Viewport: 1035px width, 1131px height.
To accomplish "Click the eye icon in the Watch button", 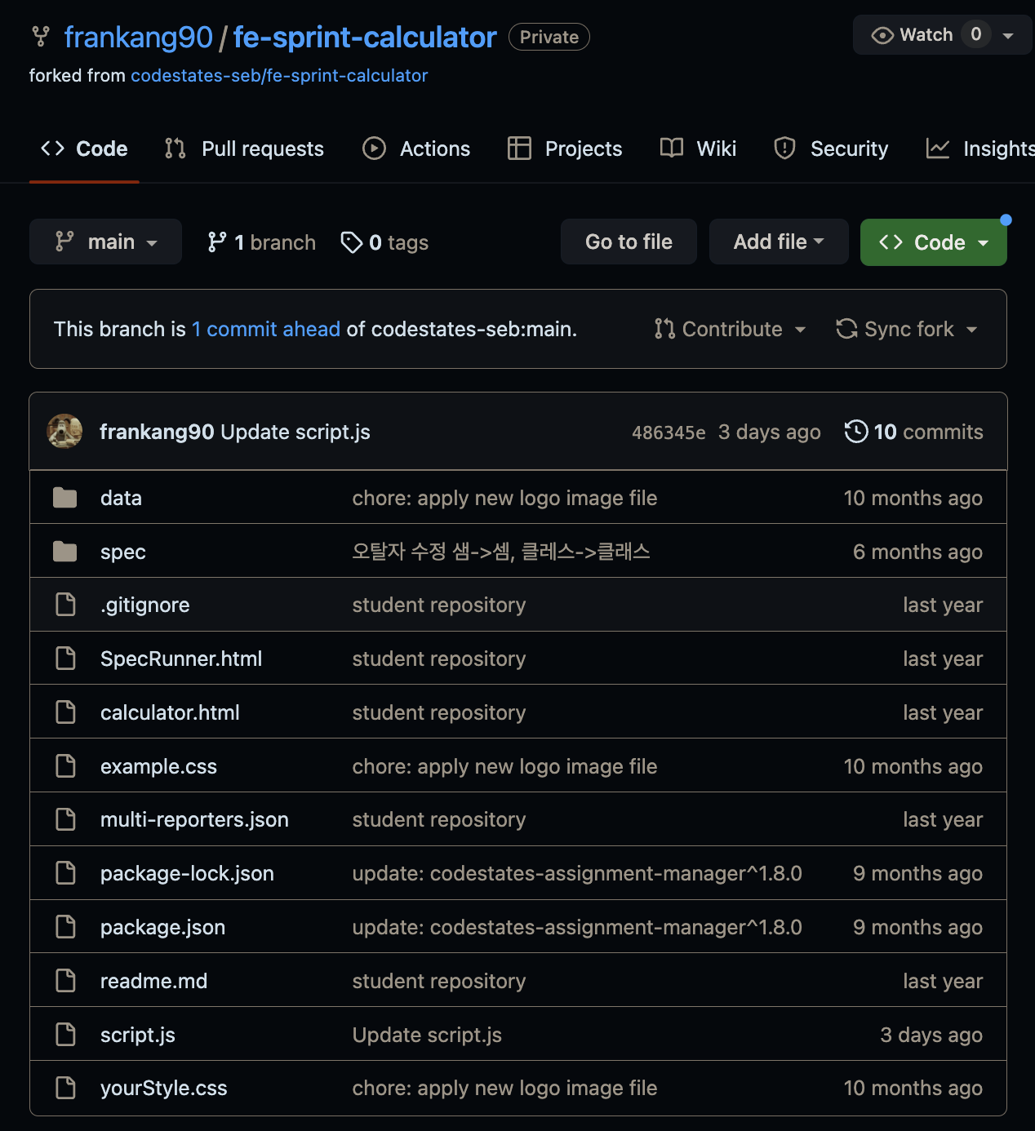I will pos(882,35).
